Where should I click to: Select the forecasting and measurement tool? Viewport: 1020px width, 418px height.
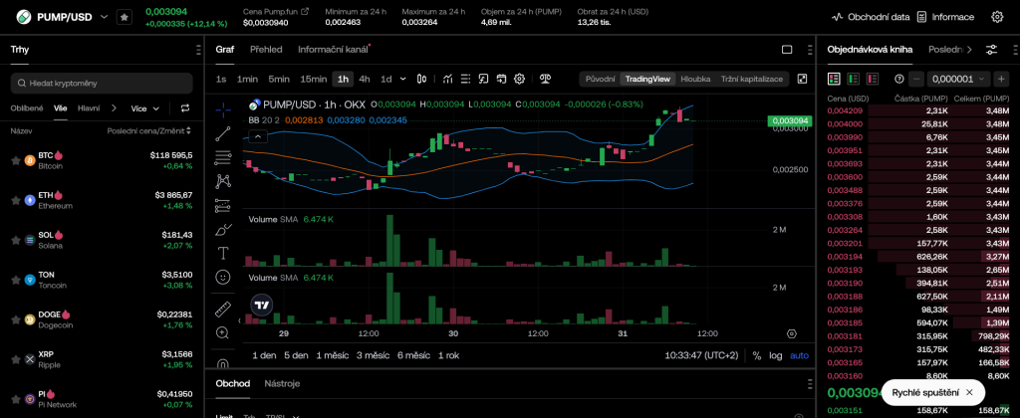coord(223,205)
